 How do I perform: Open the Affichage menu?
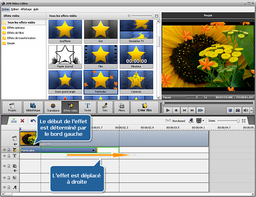click(x=26, y=9)
